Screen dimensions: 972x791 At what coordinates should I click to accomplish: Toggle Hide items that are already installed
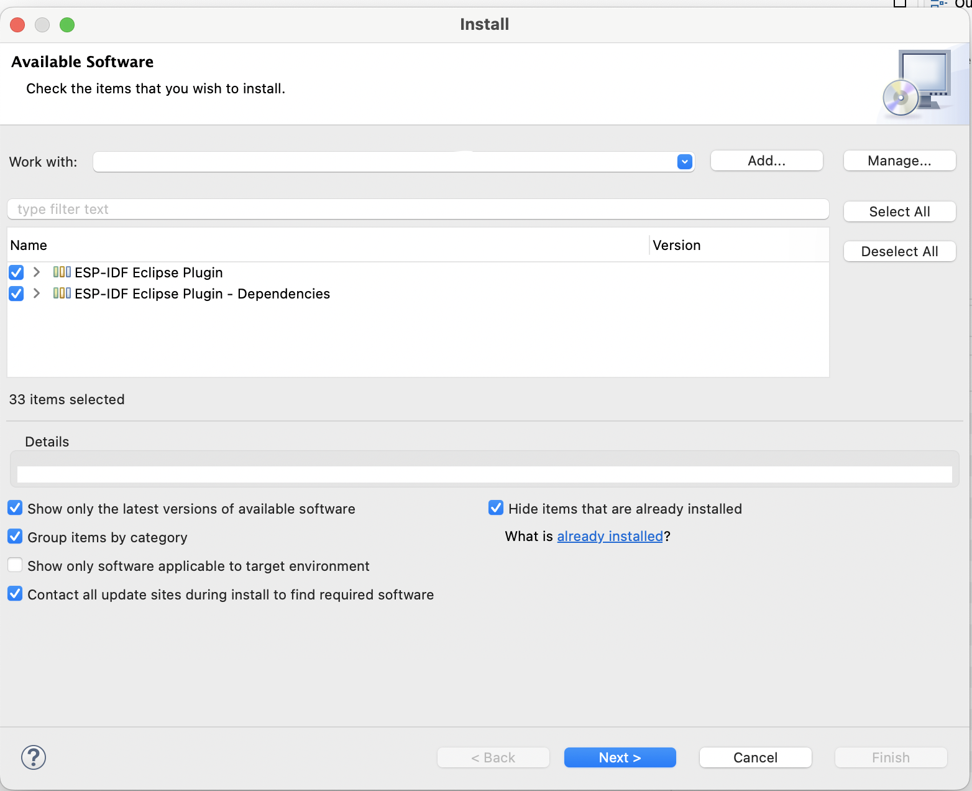pyautogui.click(x=496, y=508)
